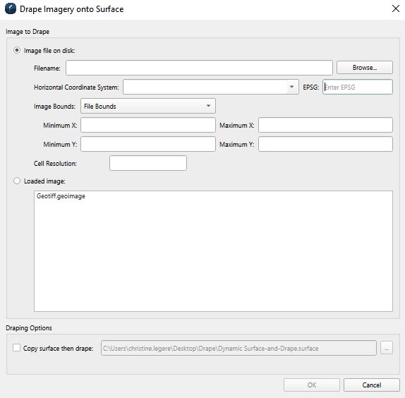Select the Image file on disk option

coord(17,50)
